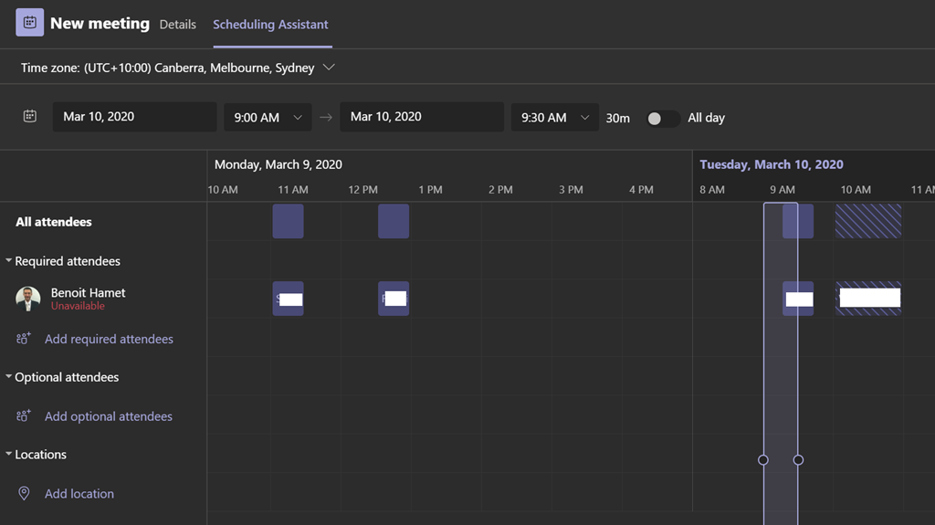Click the New meeting calendar icon
This screenshot has width=935, height=525.
click(29, 23)
